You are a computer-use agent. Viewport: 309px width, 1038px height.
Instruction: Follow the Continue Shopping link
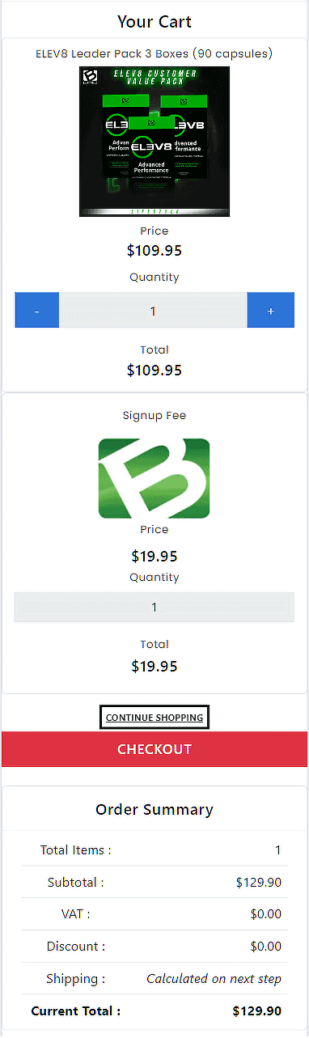pos(154,718)
